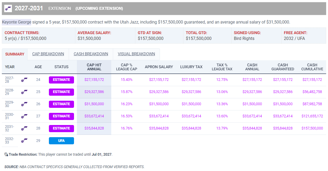Click the 2027-28 cap hit $27,155,172
Image resolution: width=328 pixels, height=171 pixels.
[94, 80]
